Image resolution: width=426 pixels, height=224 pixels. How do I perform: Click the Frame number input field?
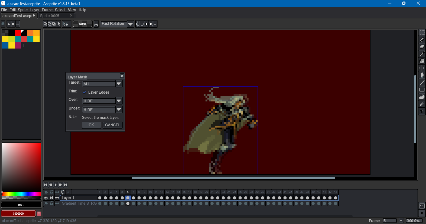click(390, 221)
